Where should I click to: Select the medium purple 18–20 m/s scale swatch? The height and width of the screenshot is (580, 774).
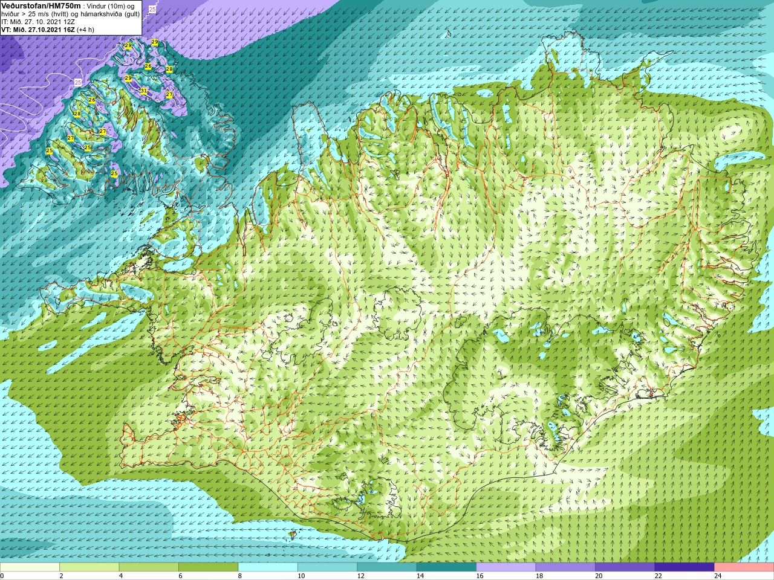click(x=565, y=567)
